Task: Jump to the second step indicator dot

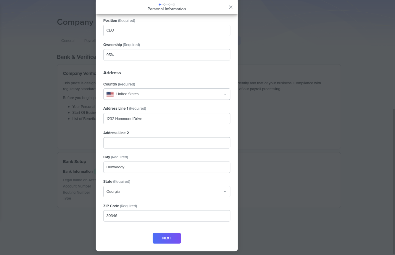Action: pyautogui.click(x=165, y=4)
